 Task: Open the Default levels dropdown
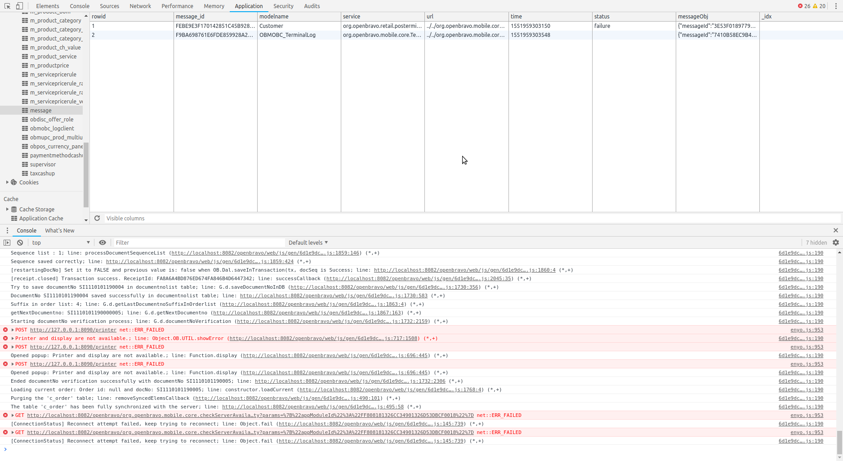[308, 242]
